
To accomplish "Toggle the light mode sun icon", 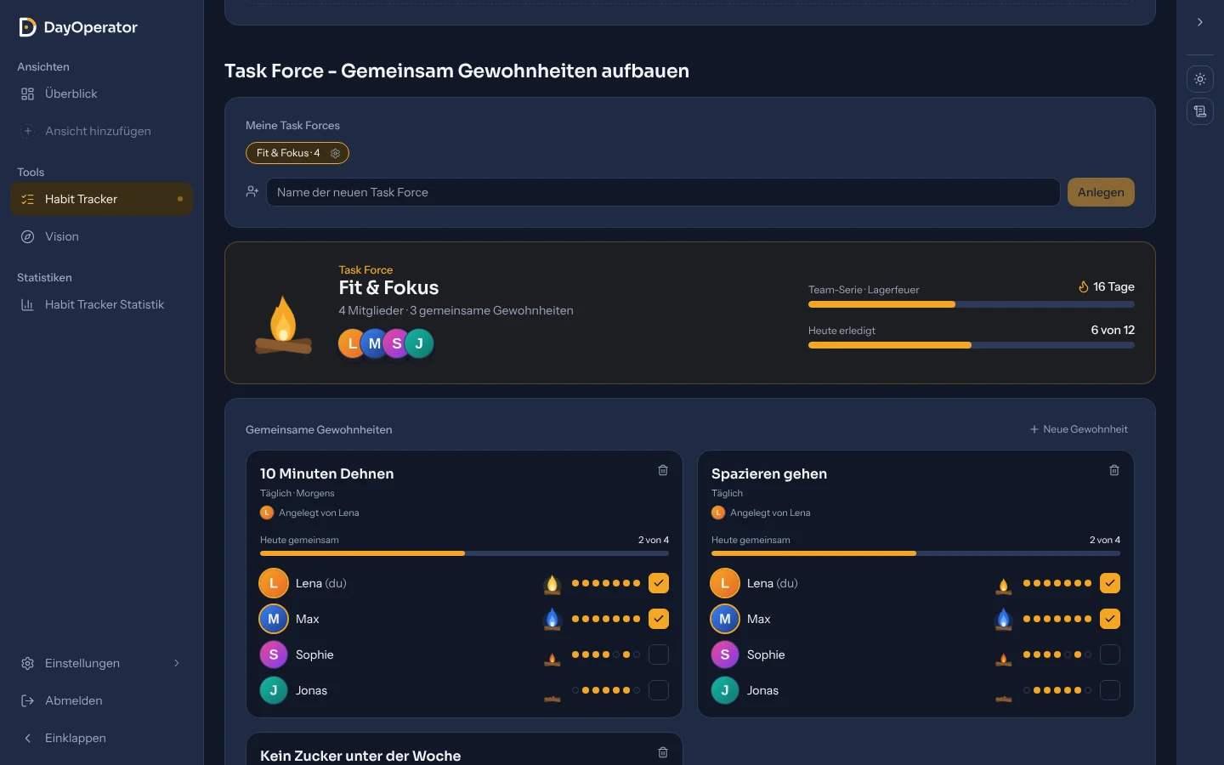I will coord(1200,79).
